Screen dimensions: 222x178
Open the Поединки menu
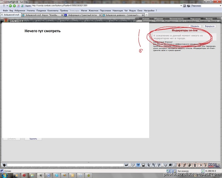coord(41,10)
